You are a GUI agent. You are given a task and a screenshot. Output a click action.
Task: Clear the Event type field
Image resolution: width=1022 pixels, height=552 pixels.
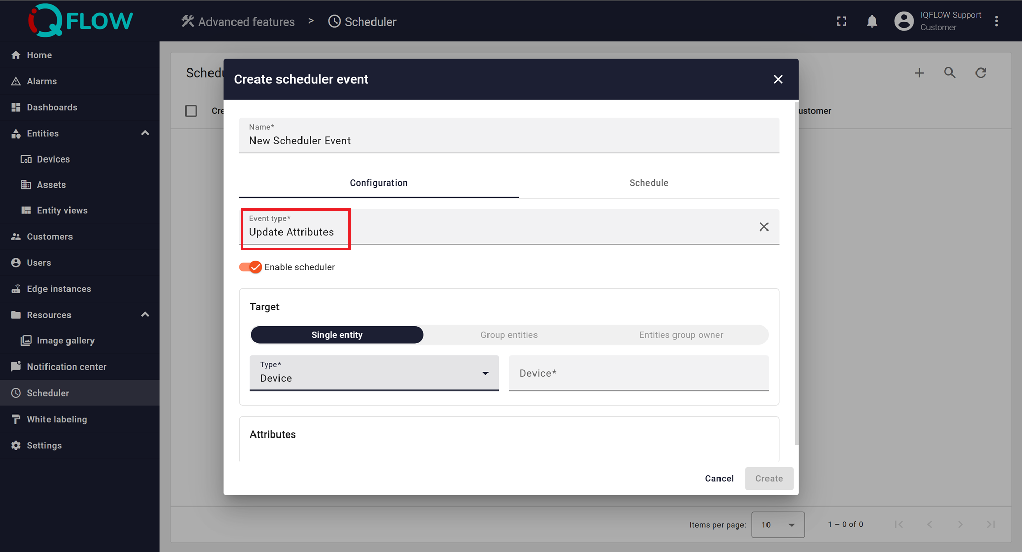tap(763, 227)
